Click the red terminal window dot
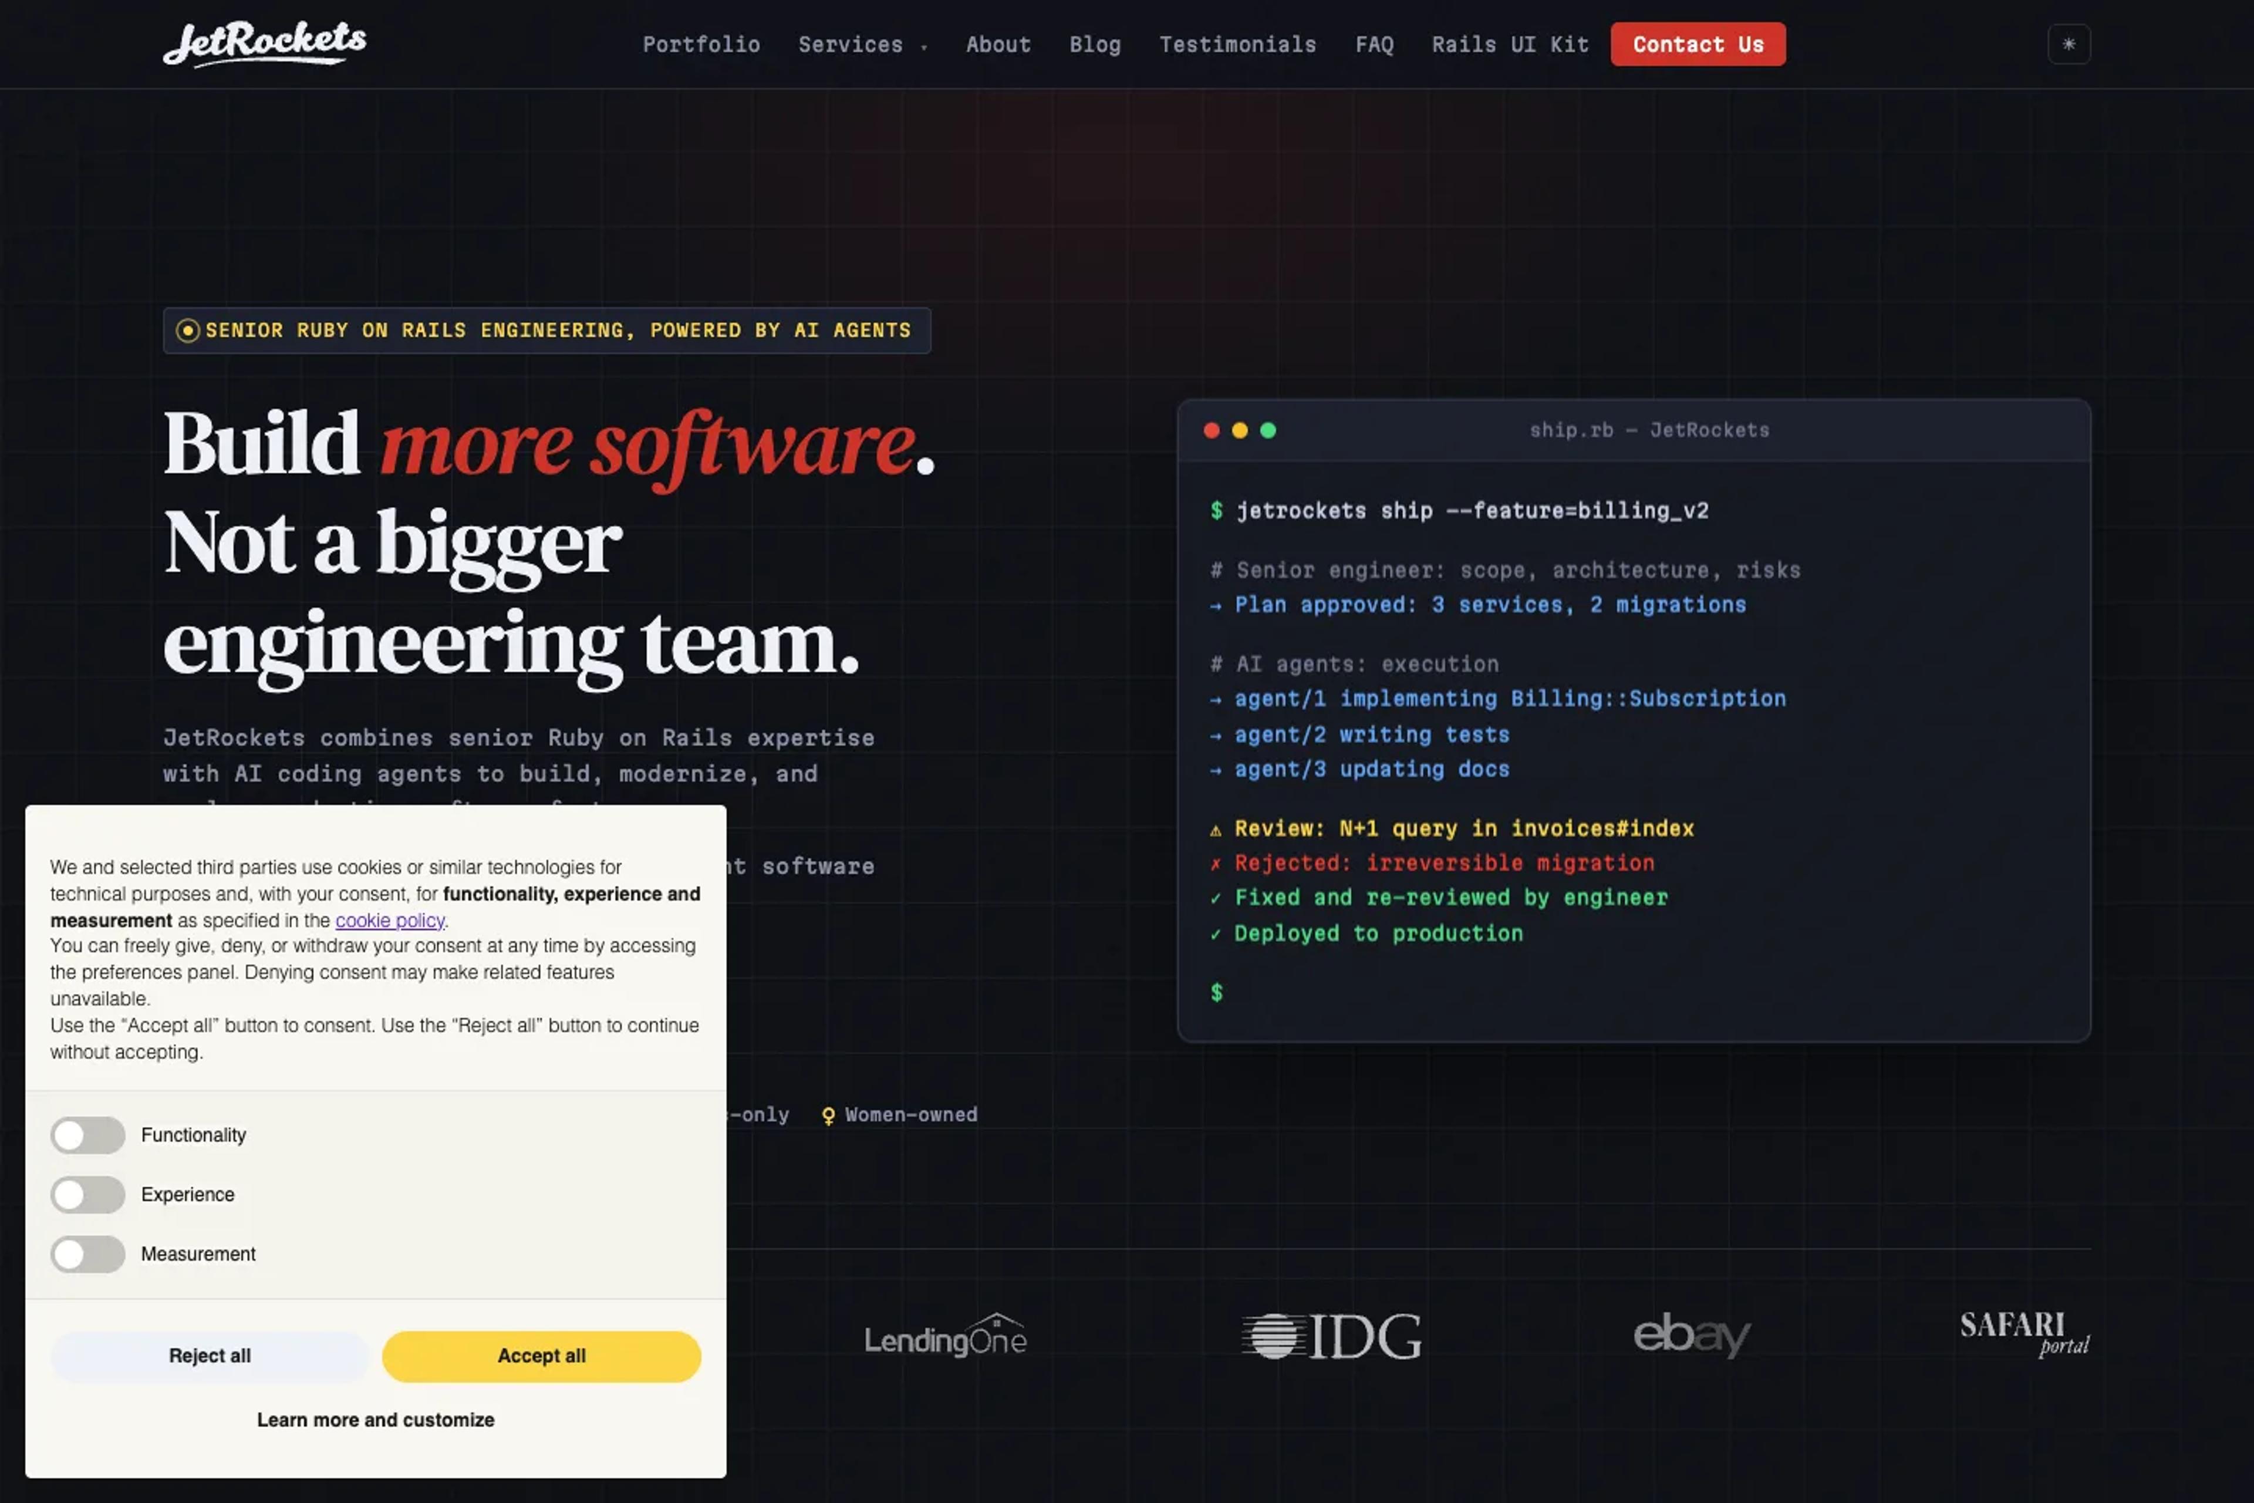This screenshot has width=2254, height=1503. coord(1212,430)
